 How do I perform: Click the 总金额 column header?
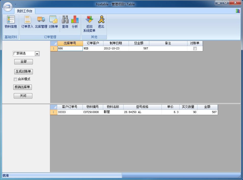click(x=139, y=43)
